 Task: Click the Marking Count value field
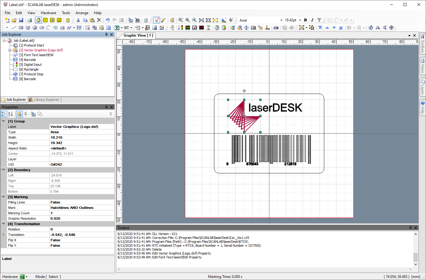click(x=82, y=213)
